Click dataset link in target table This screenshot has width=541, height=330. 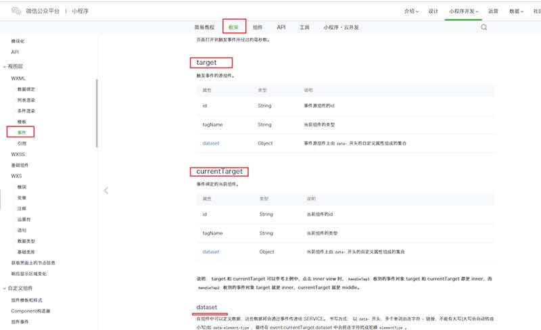click(210, 143)
